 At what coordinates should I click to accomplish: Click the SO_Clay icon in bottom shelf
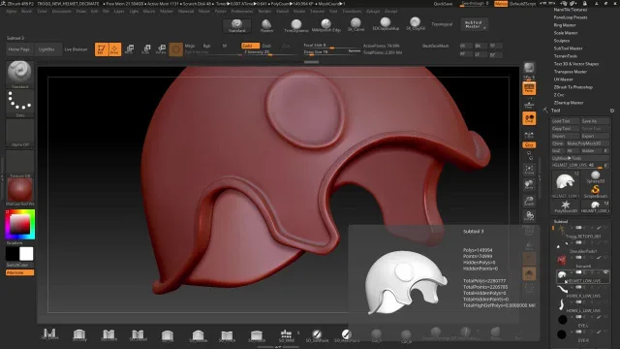79,334
